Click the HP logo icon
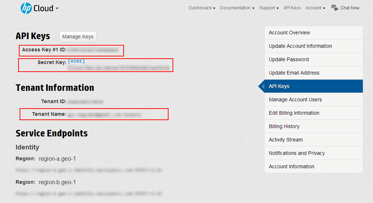 26,8
